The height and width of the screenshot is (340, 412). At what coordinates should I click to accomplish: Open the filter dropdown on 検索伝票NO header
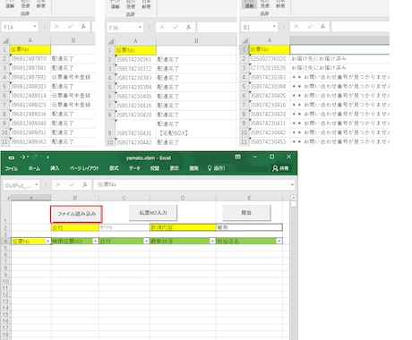click(x=95, y=241)
